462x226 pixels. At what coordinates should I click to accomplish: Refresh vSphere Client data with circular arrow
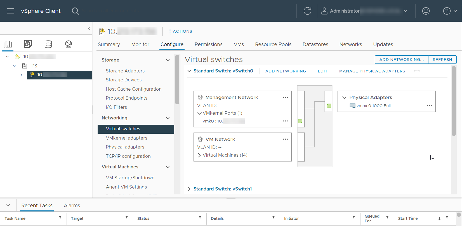[307, 11]
